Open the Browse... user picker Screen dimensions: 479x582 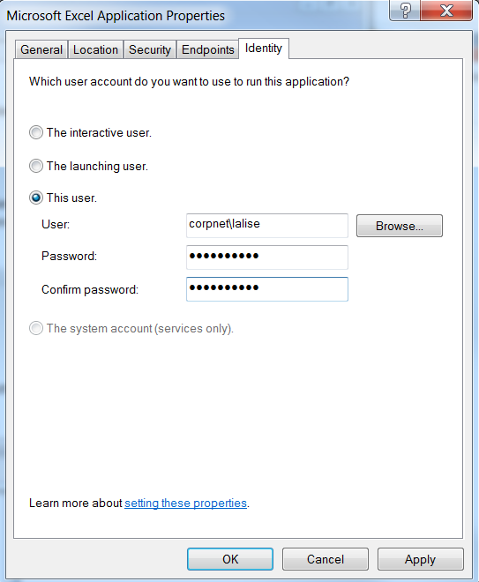(399, 226)
